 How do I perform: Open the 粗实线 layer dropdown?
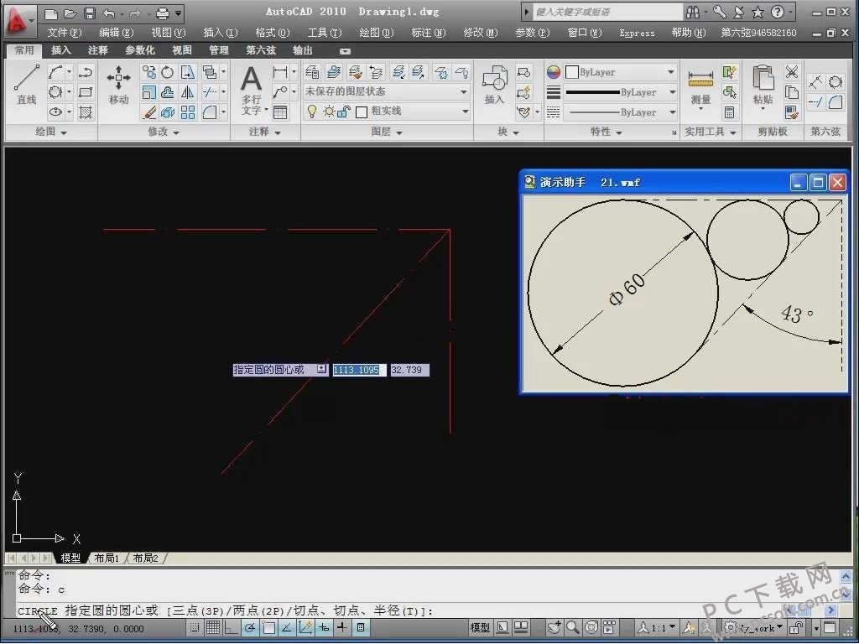tap(387, 112)
